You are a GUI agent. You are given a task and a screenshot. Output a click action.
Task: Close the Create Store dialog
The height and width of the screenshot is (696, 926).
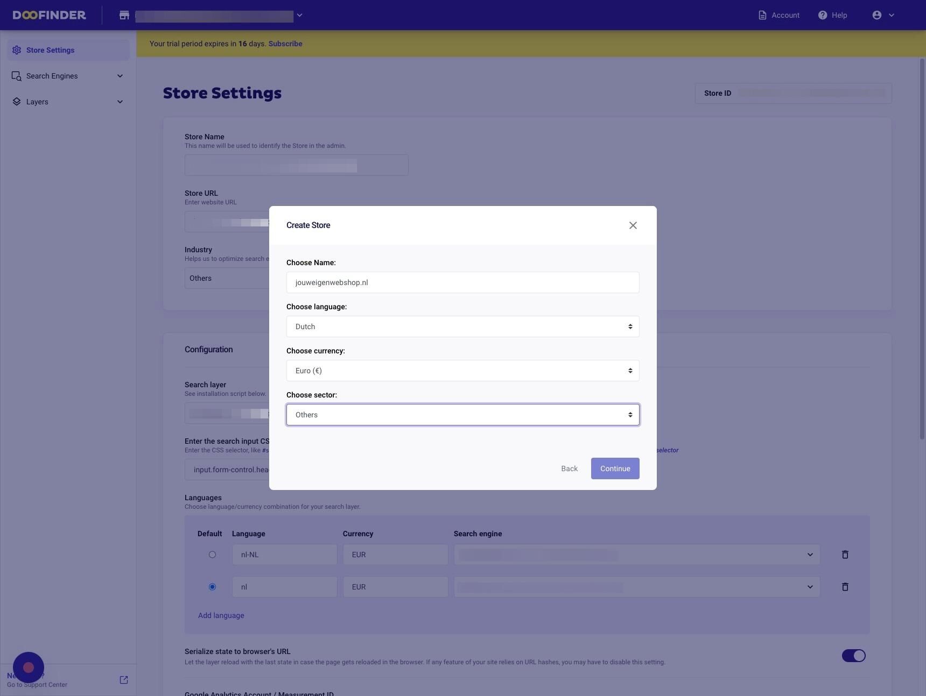[x=633, y=225]
